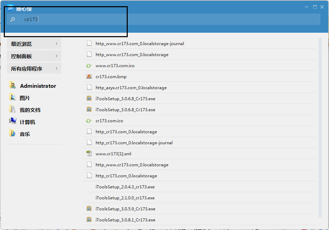This screenshot has width=329, height=230.
Task: Click the green icon beside cr173.com.ico
Action: 89,121
